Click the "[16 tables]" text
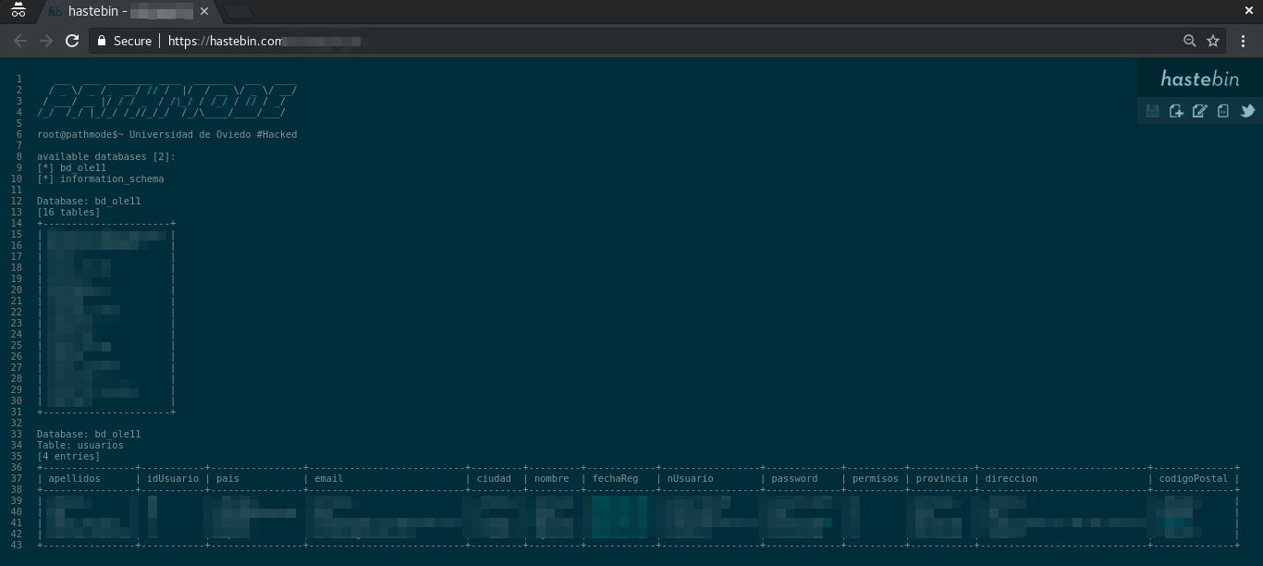The width and height of the screenshot is (1263, 566). [68, 212]
